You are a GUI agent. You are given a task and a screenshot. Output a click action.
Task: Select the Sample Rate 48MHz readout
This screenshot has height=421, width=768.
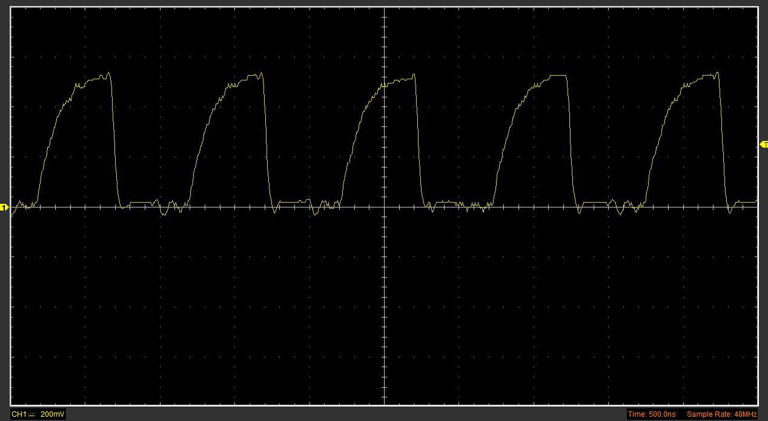(x=721, y=414)
